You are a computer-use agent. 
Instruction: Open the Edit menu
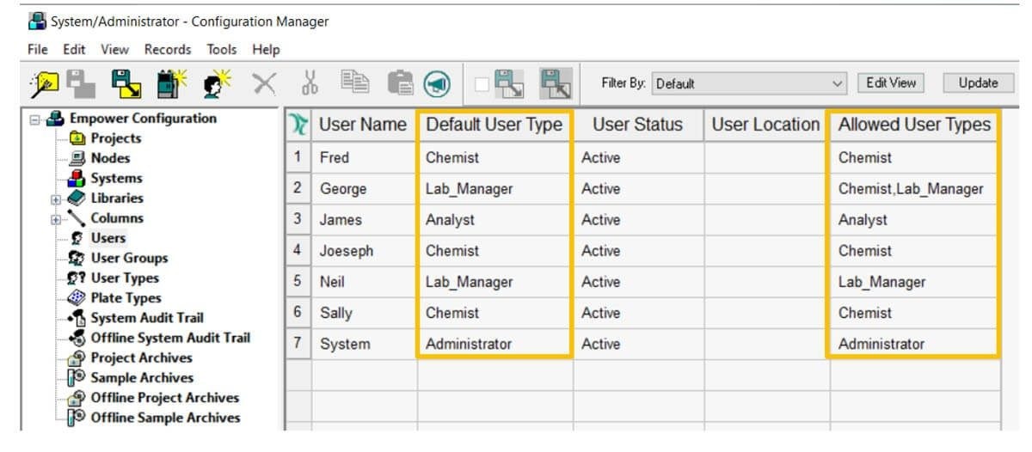pyautogui.click(x=75, y=50)
